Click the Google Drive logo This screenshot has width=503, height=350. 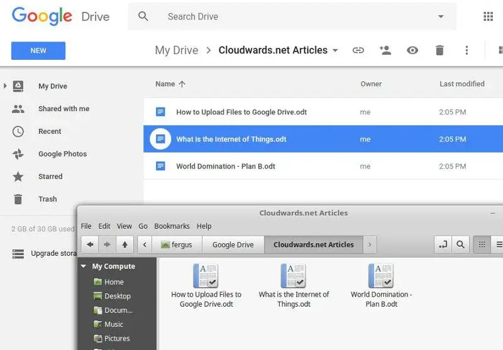(60, 16)
